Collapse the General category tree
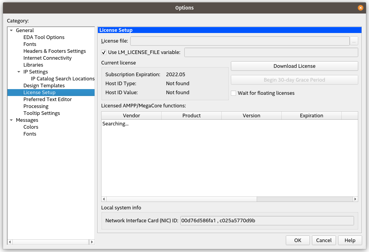 11,30
